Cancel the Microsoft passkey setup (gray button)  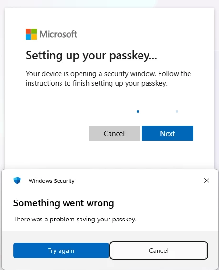point(114,133)
